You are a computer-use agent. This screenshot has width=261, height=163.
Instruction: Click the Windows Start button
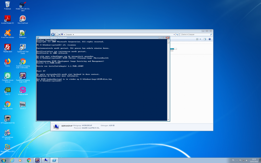pos(4,160)
